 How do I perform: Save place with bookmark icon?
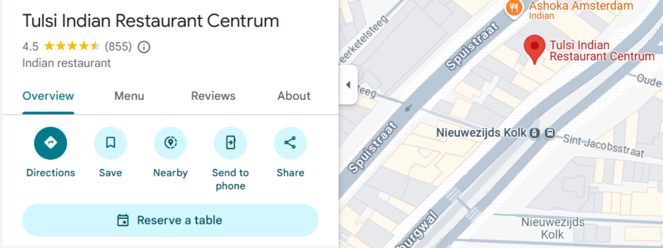110,143
